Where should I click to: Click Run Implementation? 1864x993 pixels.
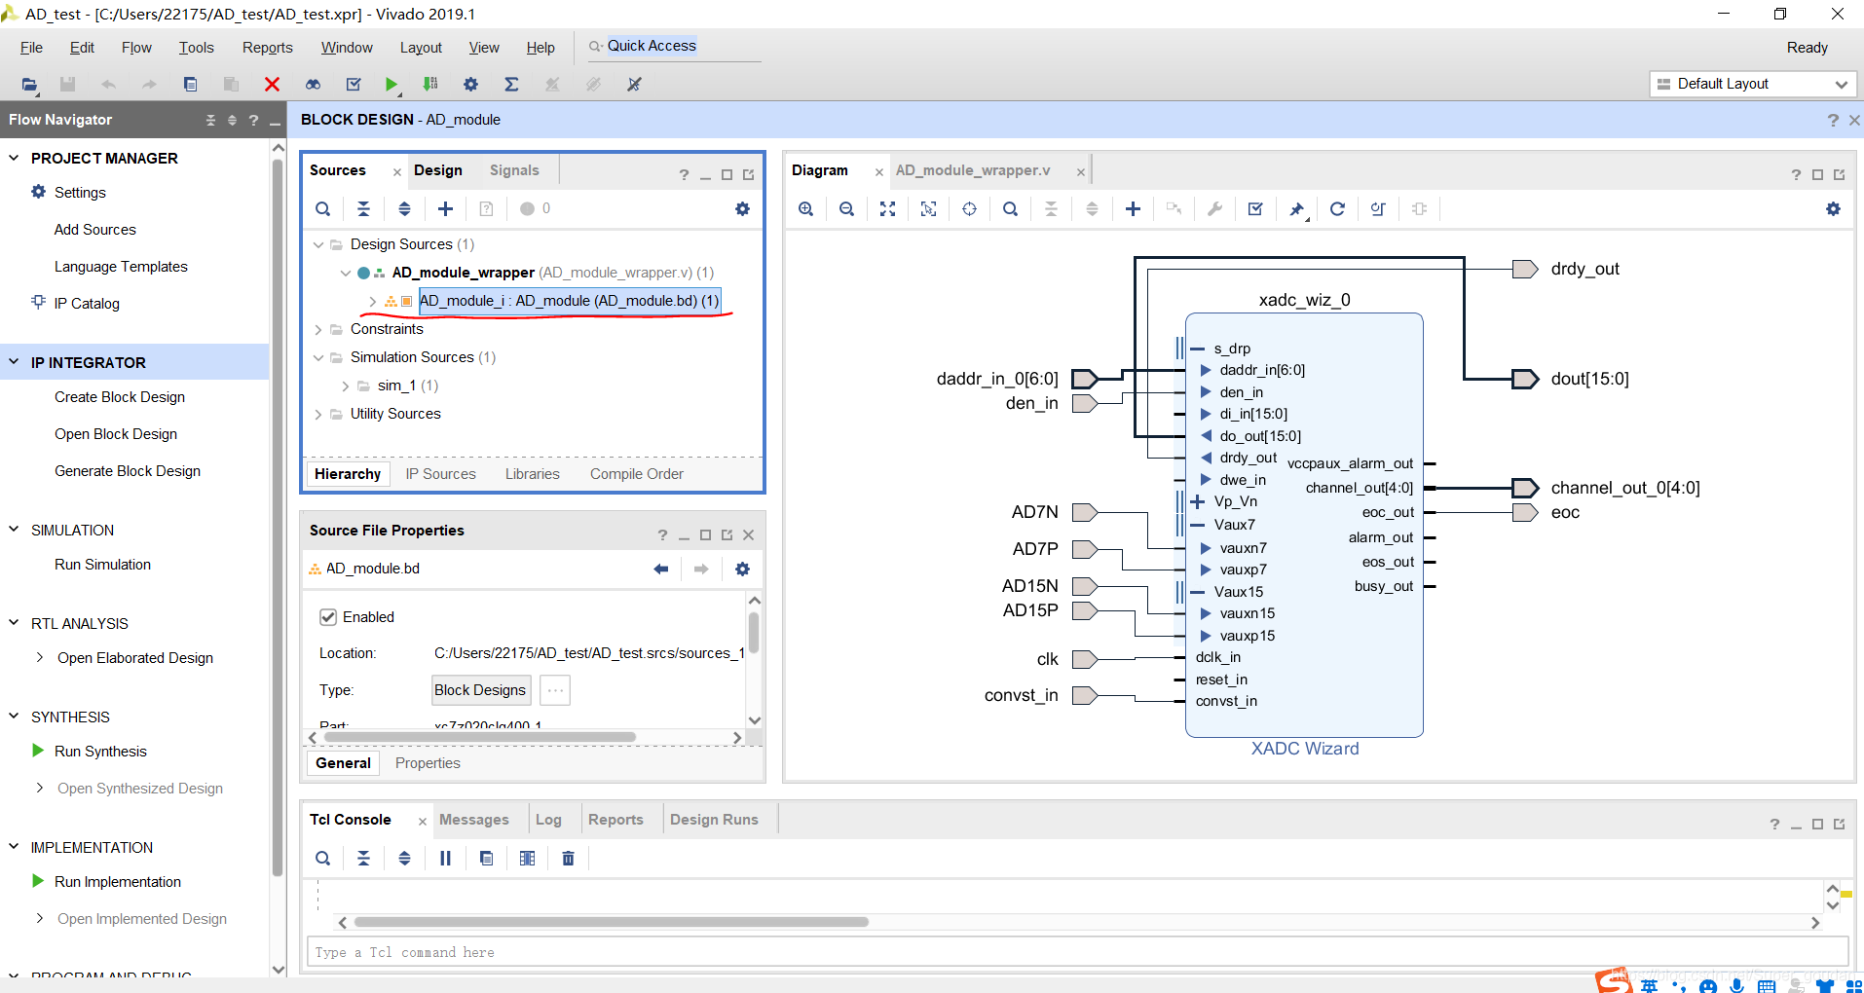pyautogui.click(x=118, y=881)
